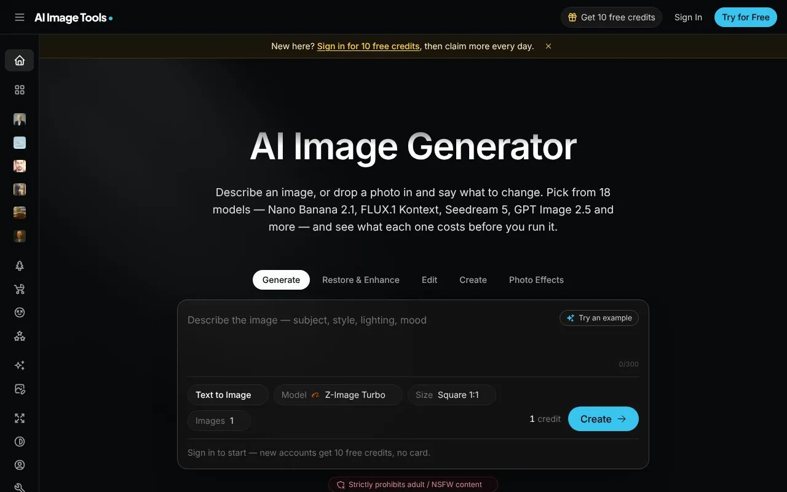Click the blue Create button
Viewport: 787px width, 492px height.
click(x=603, y=419)
